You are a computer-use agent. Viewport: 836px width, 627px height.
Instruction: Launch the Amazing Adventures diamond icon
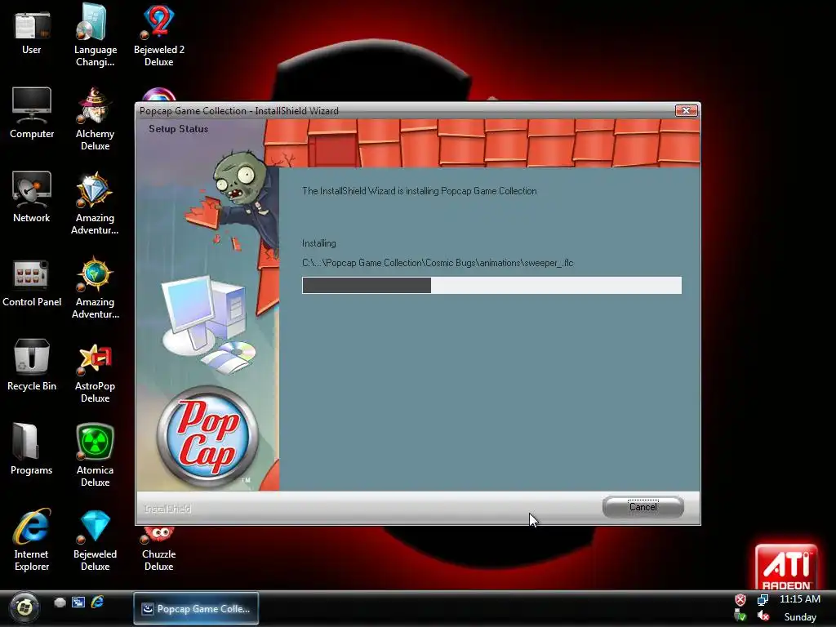(x=95, y=202)
